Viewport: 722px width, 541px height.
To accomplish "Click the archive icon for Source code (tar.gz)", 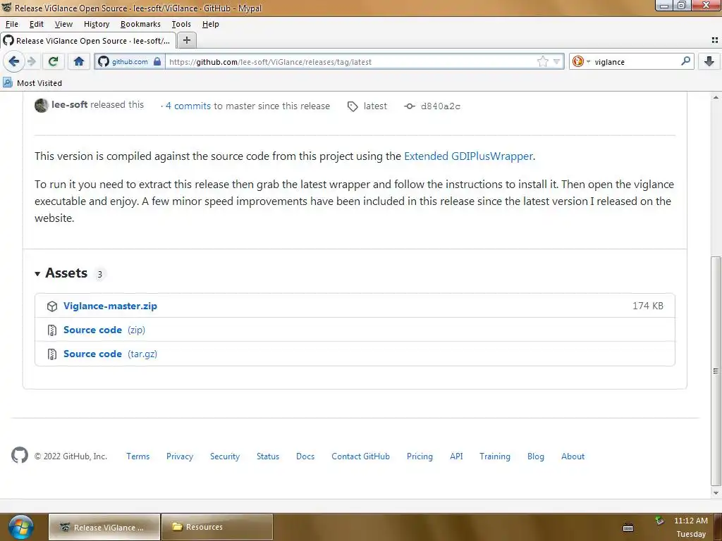I will pyautogui.click(x=52, y=354).
